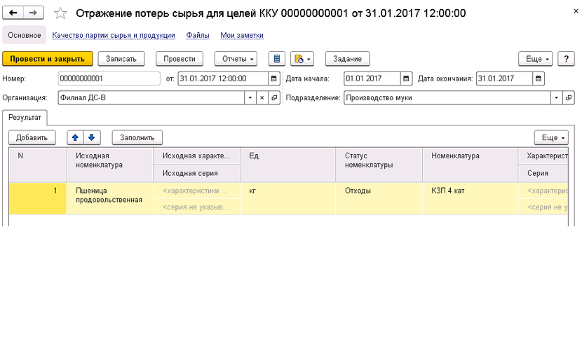The image size is (582, 349).
Task: Click the source series placeholder cell
Action: coord(196,207)
